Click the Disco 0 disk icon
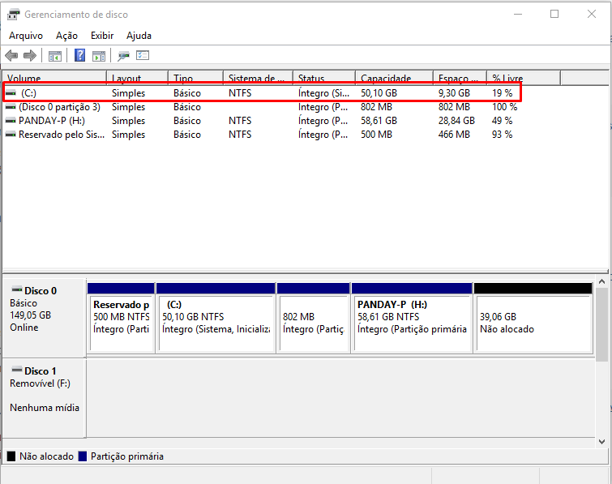This screenshot has width=612, height=484. pyautogui.click(x=16, y=290)
